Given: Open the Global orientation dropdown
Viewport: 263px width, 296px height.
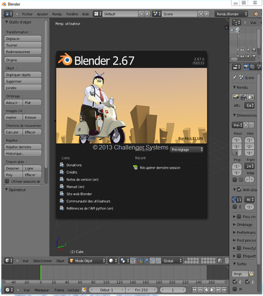Looking at the screenshot, I should click(172, 261).
